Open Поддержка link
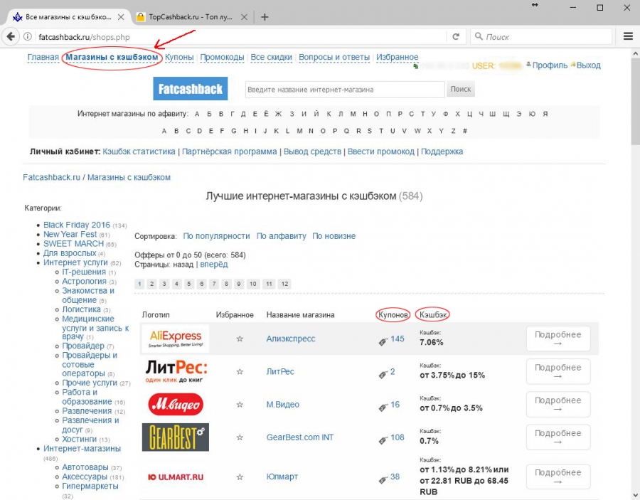Screen dimensions: 640x500 pos(442,151)
